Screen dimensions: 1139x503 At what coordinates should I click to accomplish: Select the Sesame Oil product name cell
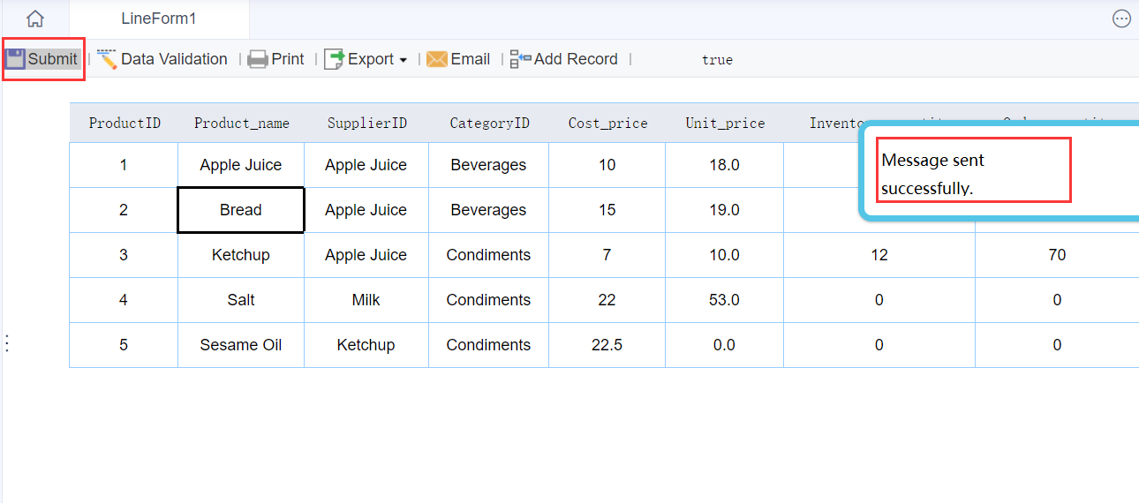click(x=241, y=345)
